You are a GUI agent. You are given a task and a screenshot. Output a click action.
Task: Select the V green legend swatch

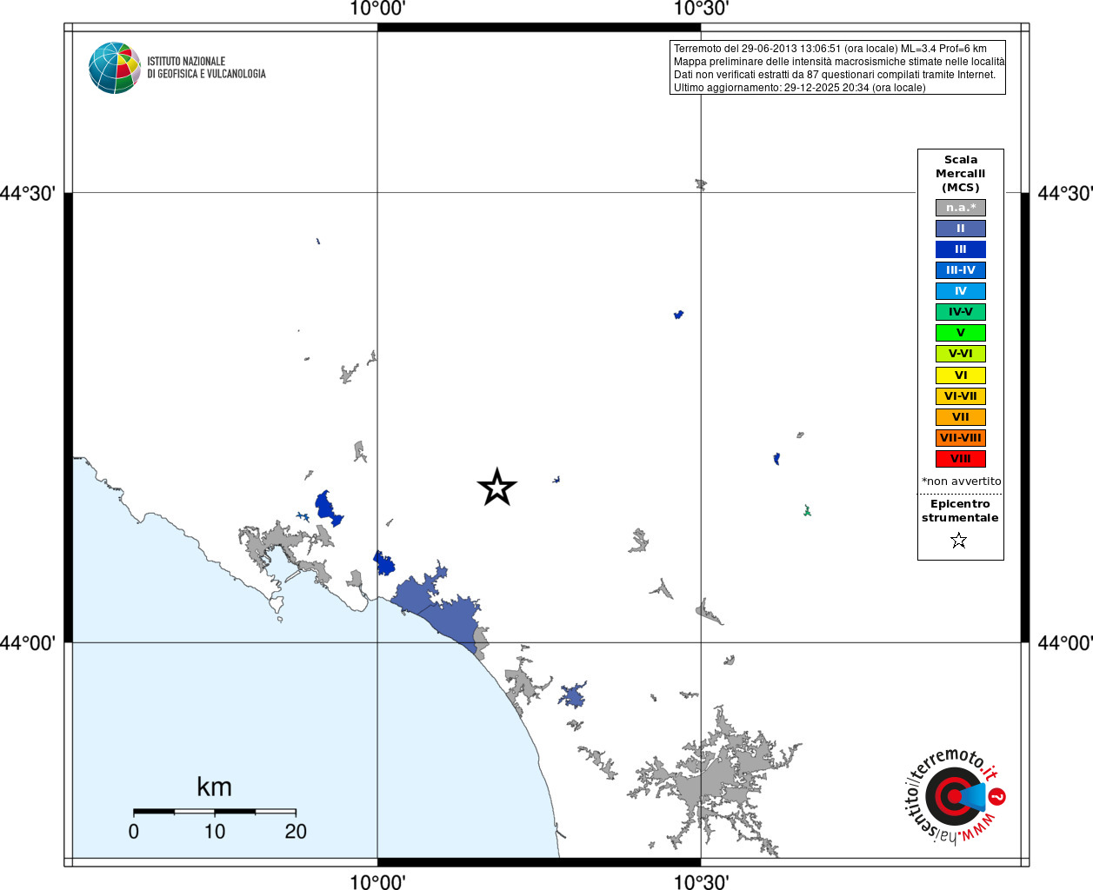pyautogui.click(x=961, y=333)
